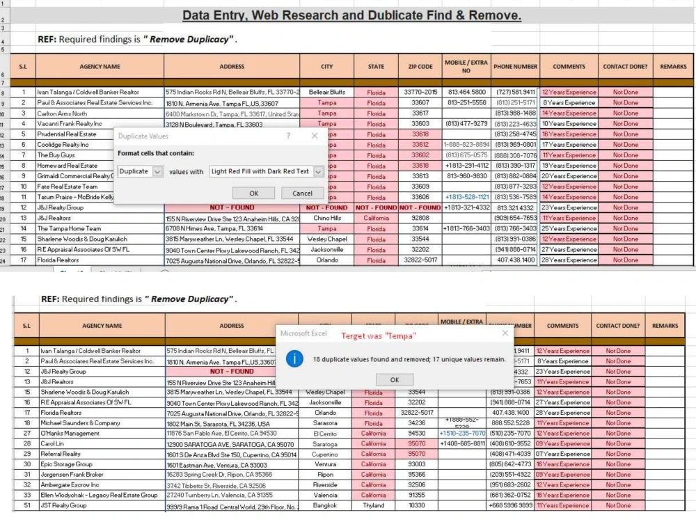Select the '07 Years Experience' comment cell
Screen dimensions: 696x522
(x=562, y=454)
